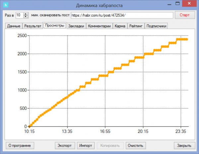Increase scan interval with up arrow

coord(26,14)
